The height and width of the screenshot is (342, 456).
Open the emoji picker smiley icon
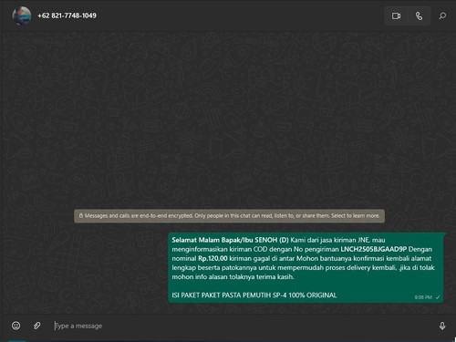pos(16,326)
